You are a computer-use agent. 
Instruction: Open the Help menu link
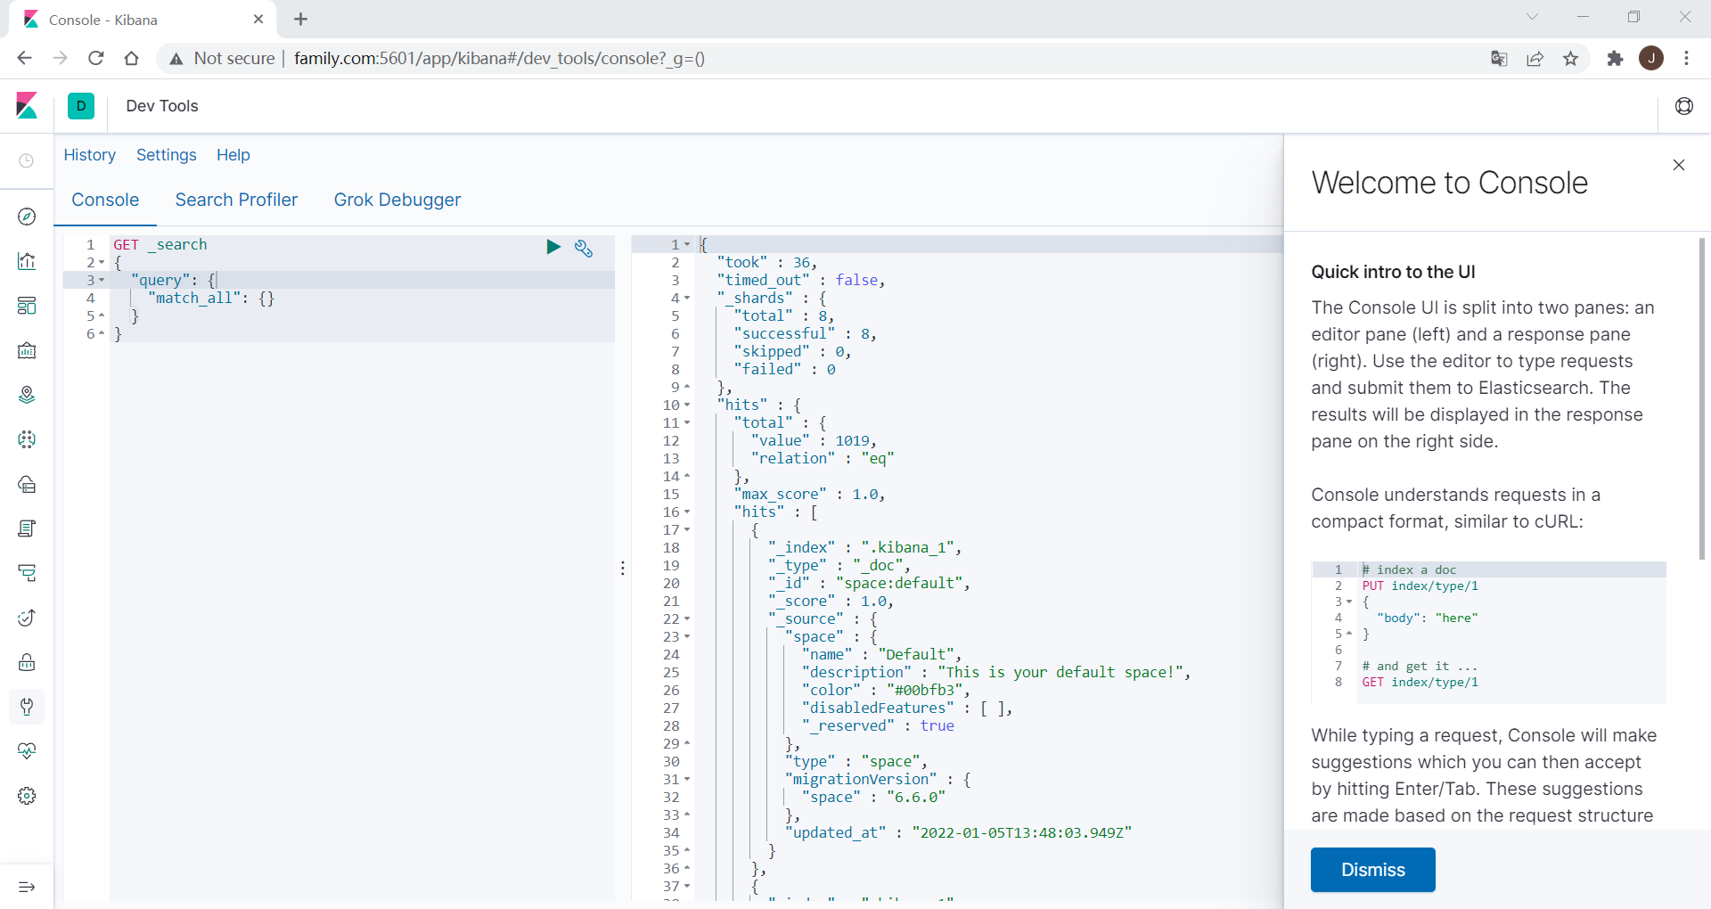coord(233,155)
